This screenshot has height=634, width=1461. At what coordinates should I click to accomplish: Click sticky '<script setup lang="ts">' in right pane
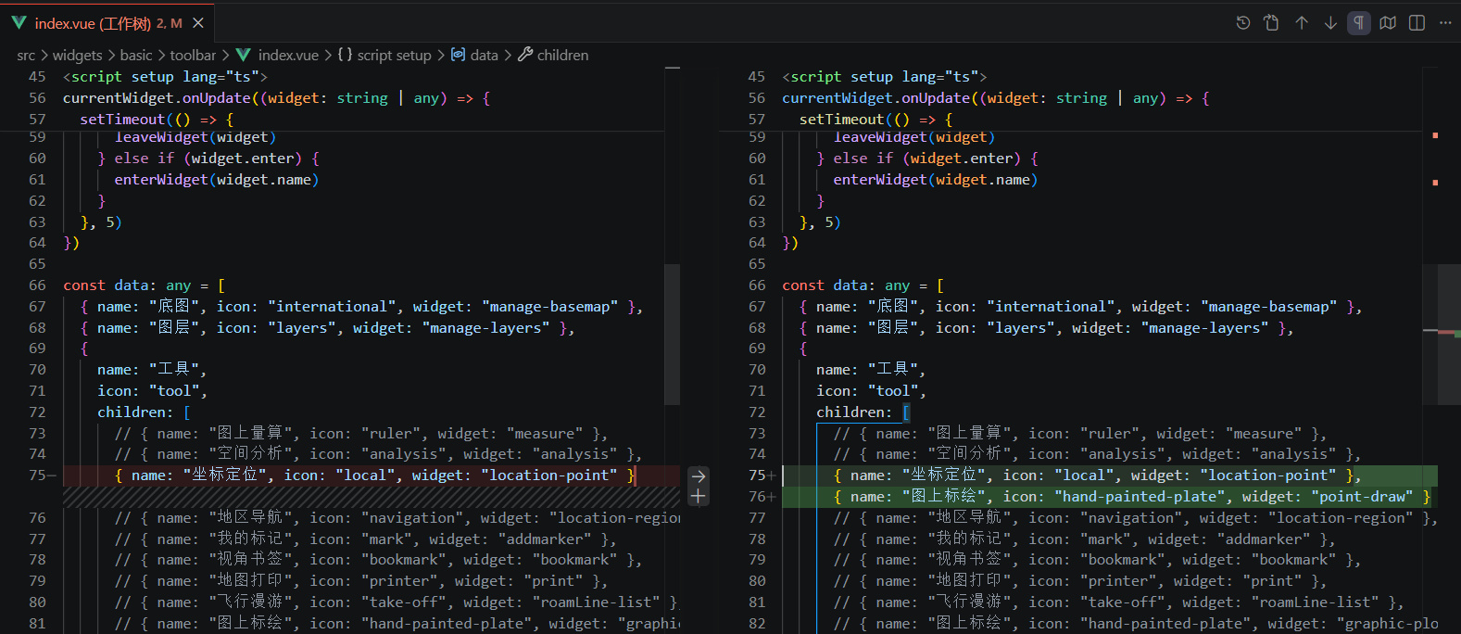884,77
